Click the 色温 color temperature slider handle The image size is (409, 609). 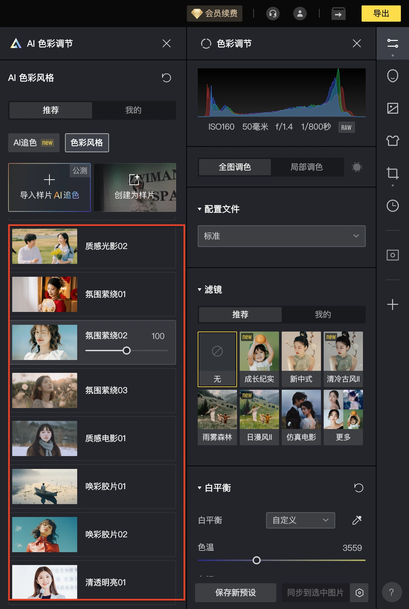257,560
